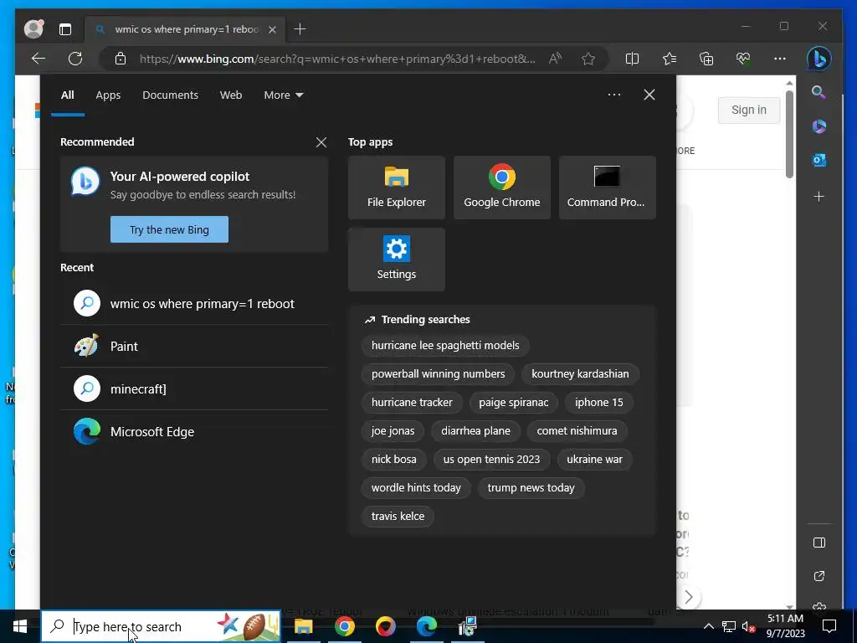Expand the More filter dropdown
Viewport: 857px width, 643px height.
click(x=283, y=95)
